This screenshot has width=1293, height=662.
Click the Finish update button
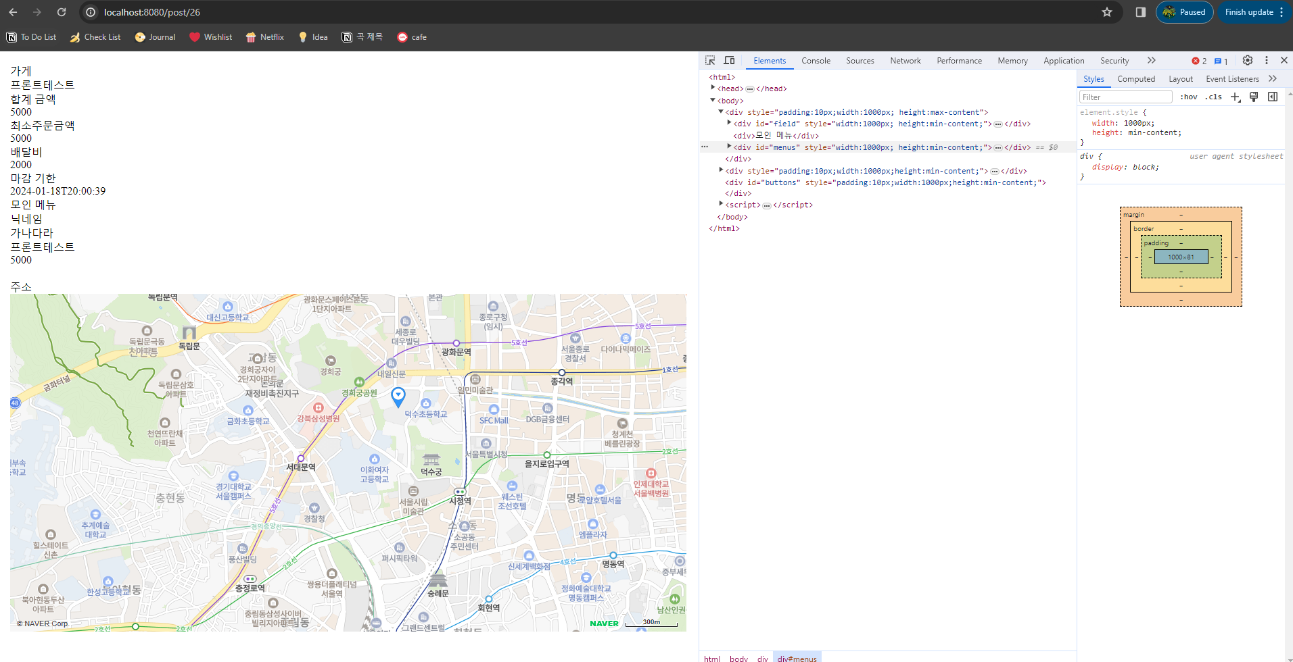(x=1254, y=12)
